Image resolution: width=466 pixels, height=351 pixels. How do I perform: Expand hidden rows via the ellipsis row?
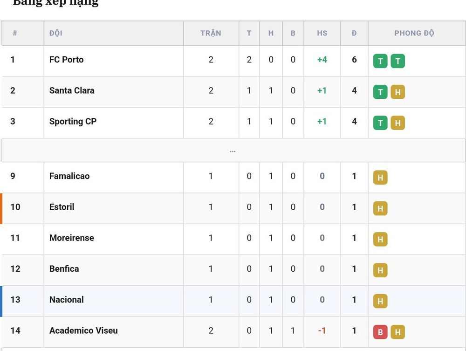(x=233, y=151)
